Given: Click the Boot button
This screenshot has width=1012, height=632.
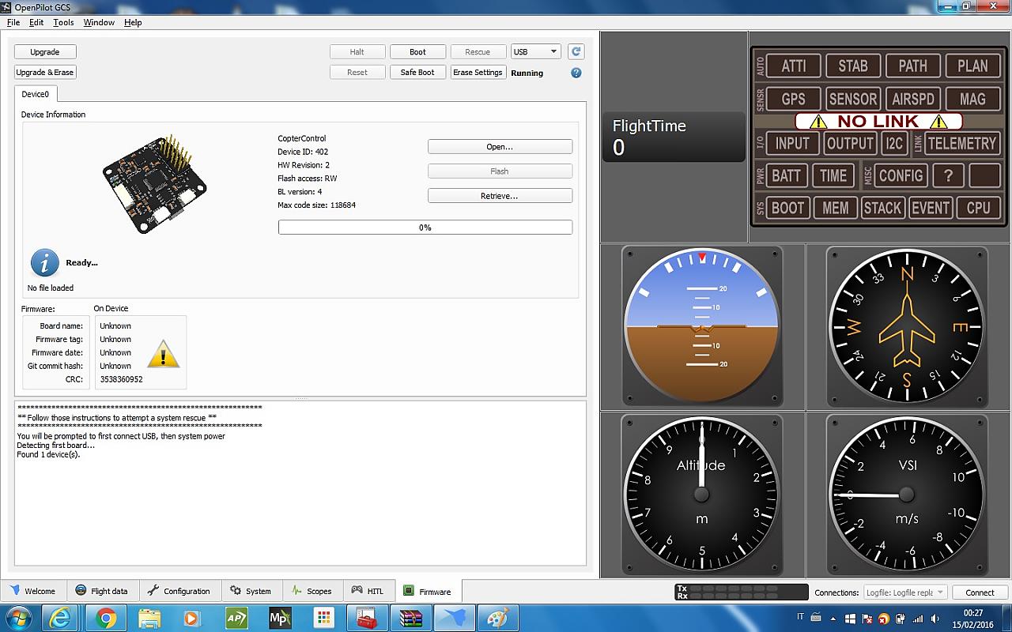Looking at the screenshot, I should pyautogui.click(x=418, y=51).
